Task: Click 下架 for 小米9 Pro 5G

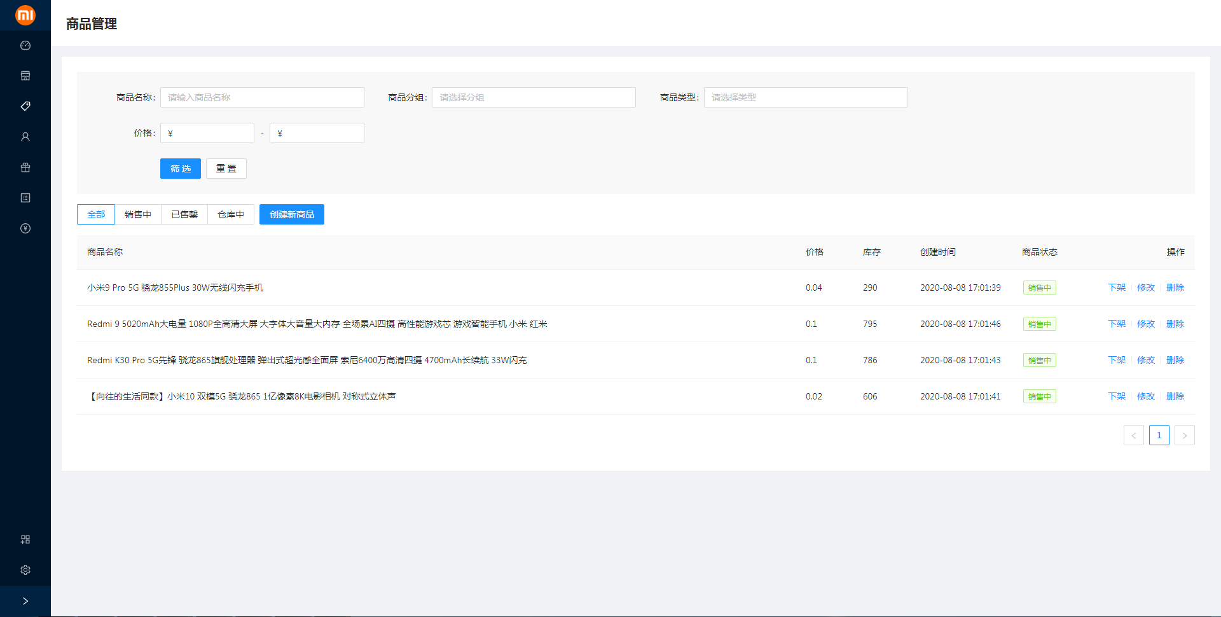Action: 1117,288
